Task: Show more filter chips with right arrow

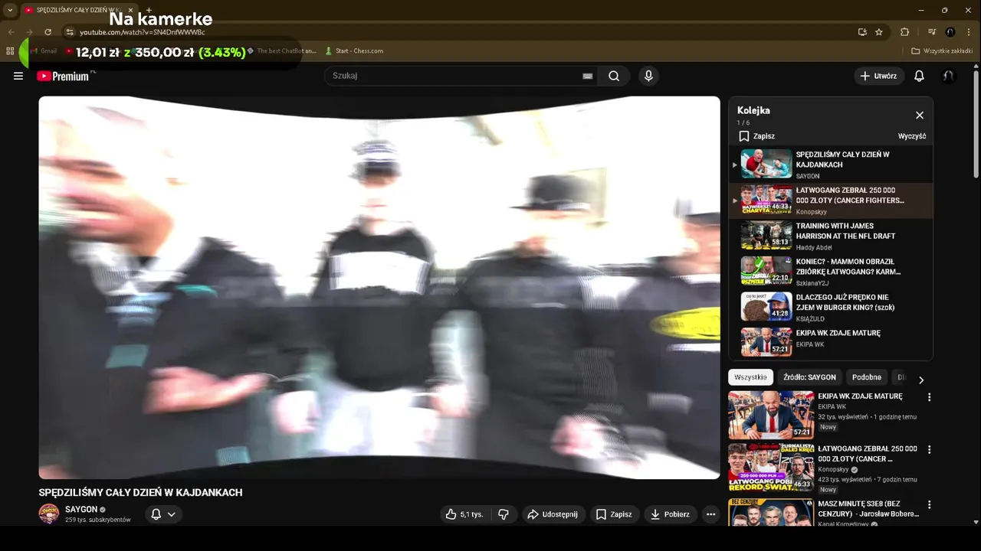Action: coord(921,380)
